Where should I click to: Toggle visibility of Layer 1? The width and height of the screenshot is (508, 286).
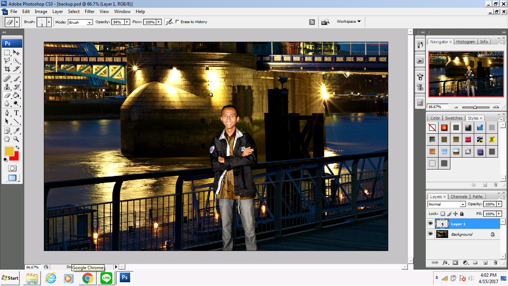coord(431,224)
